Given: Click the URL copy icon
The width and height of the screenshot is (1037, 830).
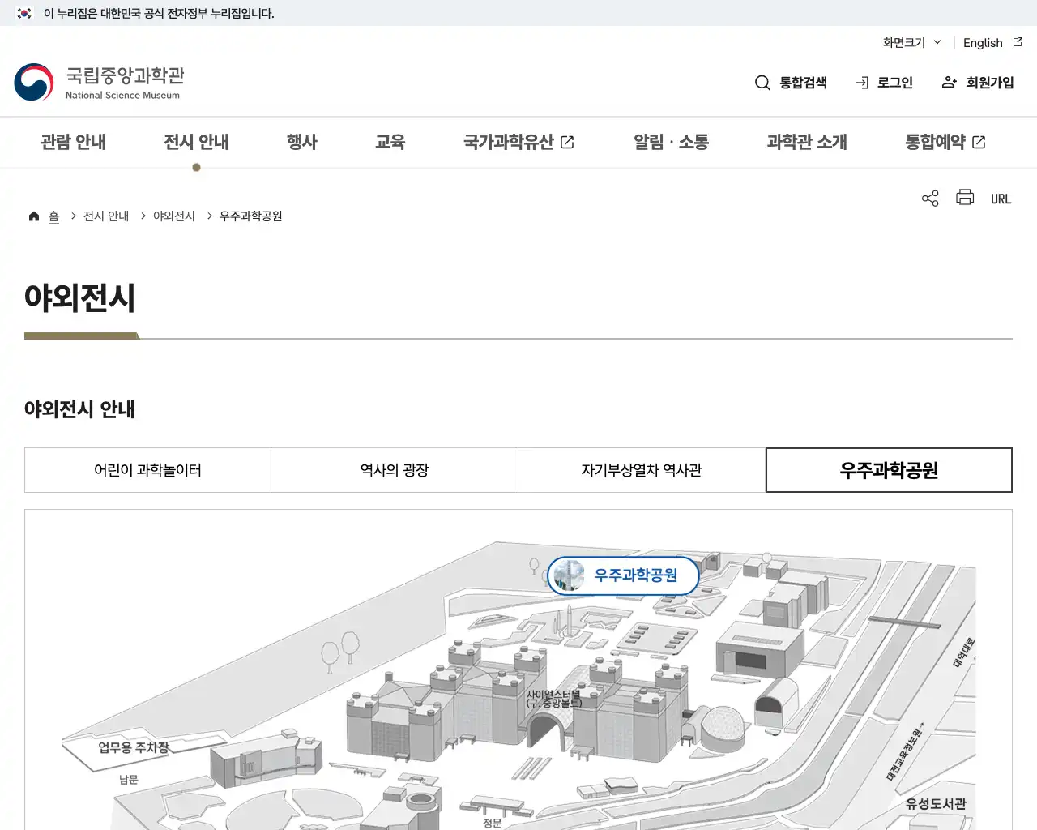Looking at the screenshot, I should (x=1001, y=198).
